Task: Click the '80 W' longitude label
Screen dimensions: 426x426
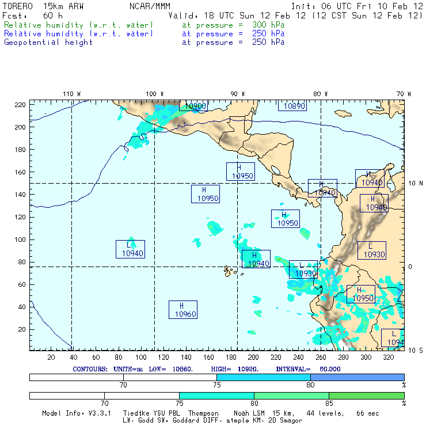Action: coord(321,94)
